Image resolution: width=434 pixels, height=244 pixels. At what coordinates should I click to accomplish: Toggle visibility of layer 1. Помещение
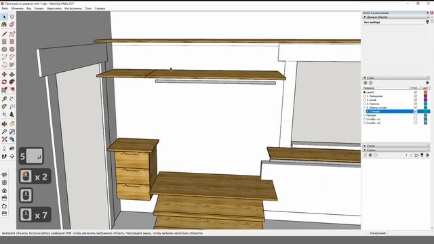pos(416,96)
